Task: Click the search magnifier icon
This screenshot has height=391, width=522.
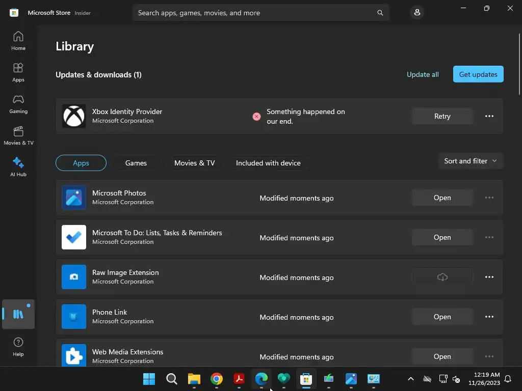Action: point(380,13)
